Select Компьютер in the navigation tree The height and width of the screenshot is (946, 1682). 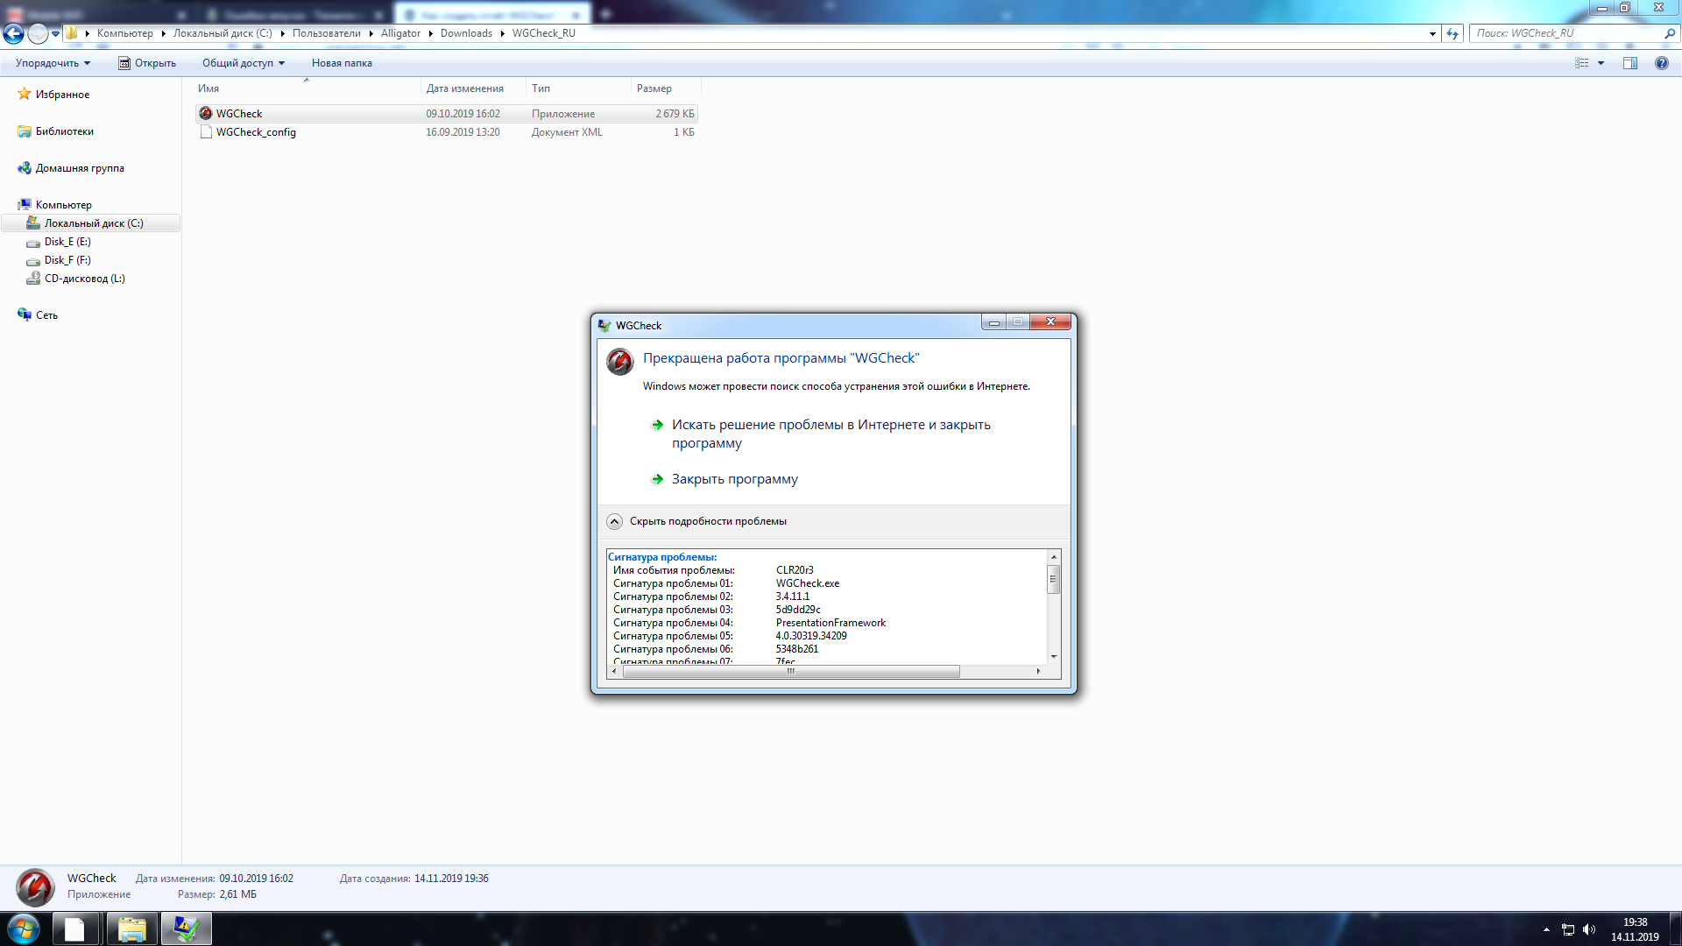(x=63, y=205)
